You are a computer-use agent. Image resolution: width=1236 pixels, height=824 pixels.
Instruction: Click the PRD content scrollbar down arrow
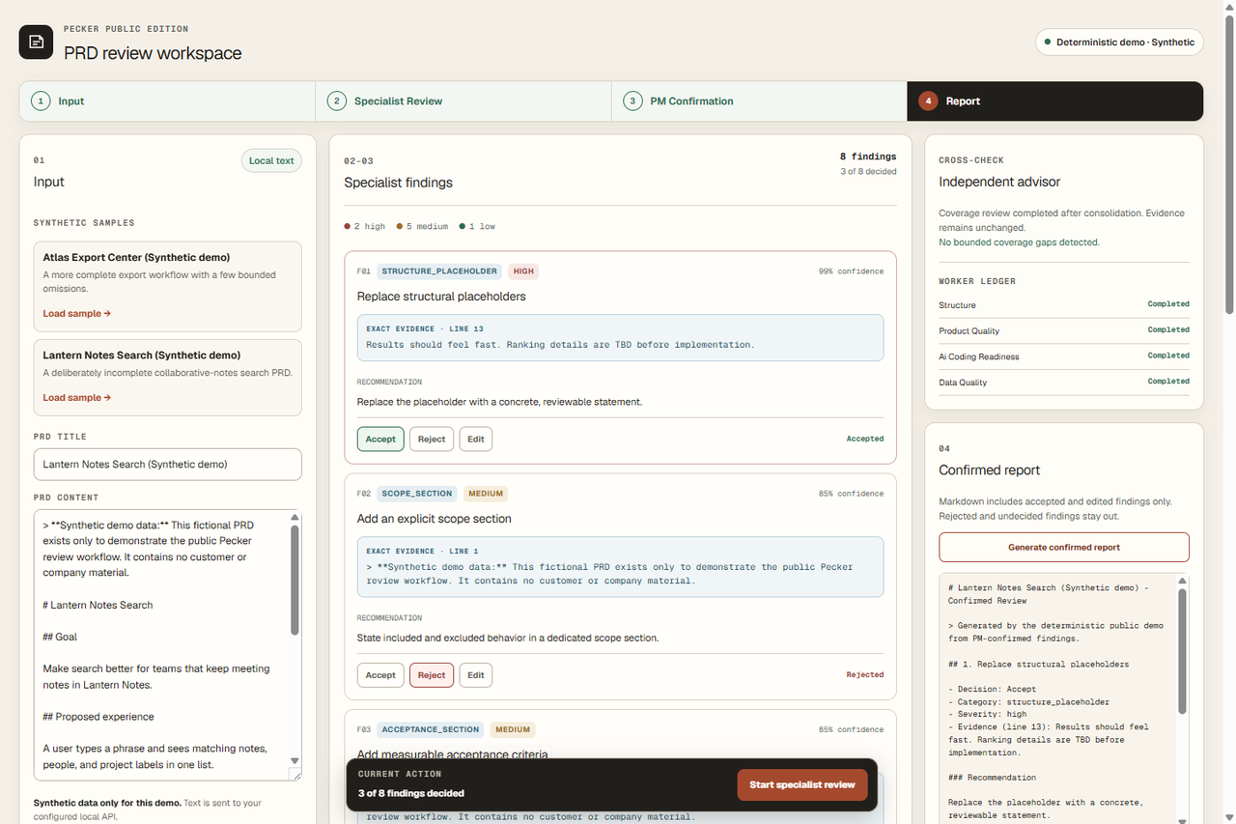point(295,761)
